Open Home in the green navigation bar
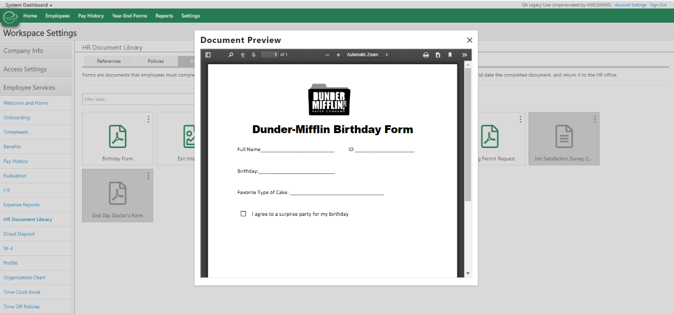This screenshot has width=674, height=314. (30, 16)
